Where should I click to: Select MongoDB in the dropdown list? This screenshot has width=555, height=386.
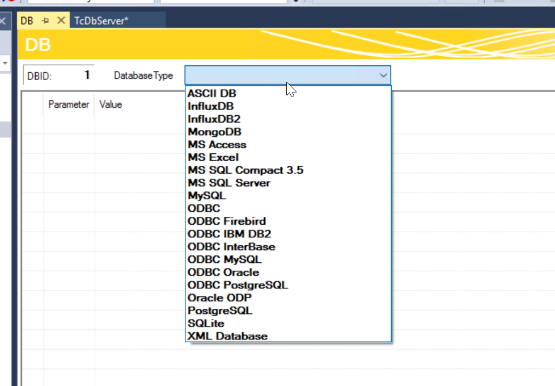[288, 132]
